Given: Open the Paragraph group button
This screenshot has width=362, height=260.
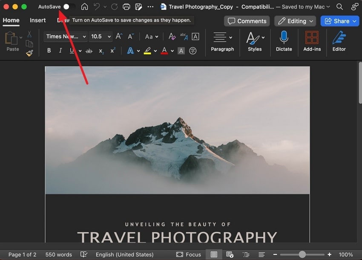Looking at the screenshot, I should 222,42.
